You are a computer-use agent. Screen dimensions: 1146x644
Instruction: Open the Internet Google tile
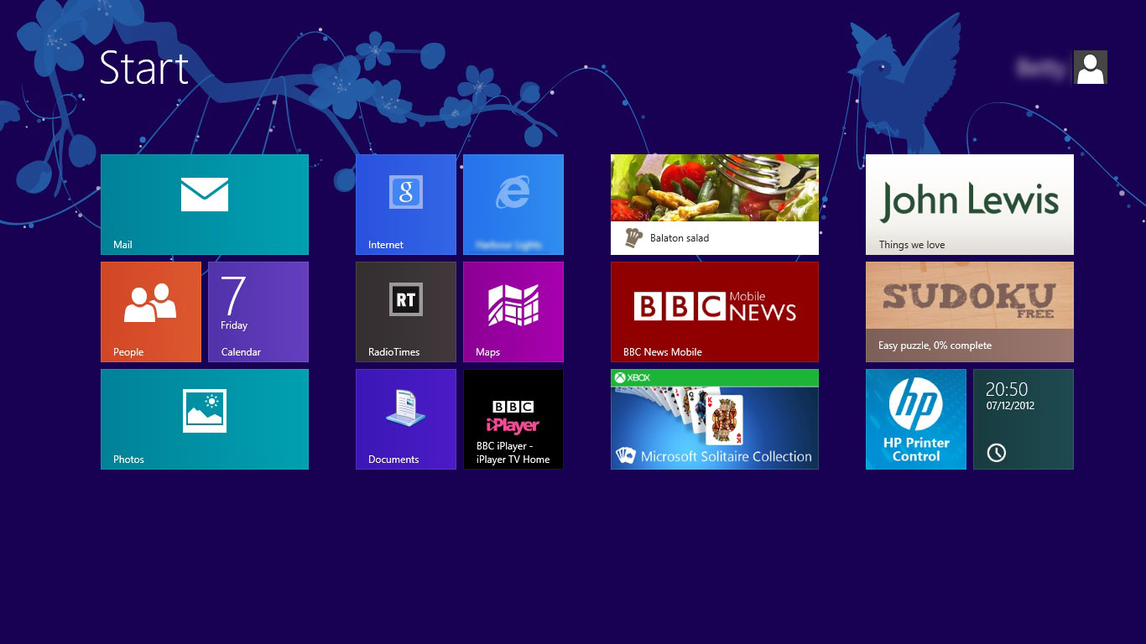click(x=406, y=205)
